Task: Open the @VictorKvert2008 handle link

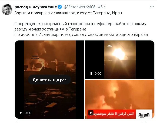Action: pos(79,7)
